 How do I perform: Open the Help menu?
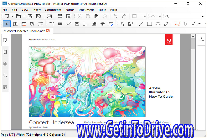114,10
